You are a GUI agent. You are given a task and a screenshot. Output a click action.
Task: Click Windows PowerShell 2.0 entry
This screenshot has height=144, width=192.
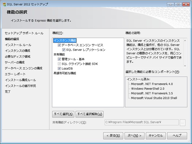click(148, 89)
